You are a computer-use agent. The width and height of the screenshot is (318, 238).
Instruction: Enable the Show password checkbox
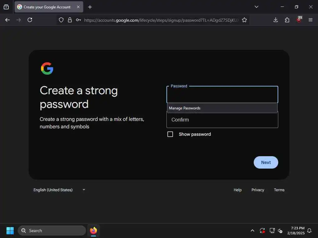coord(170,134)
